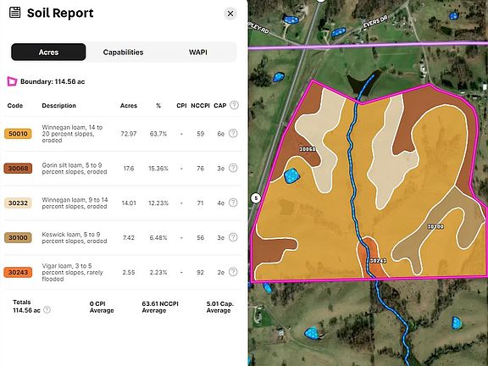This screenshot has height=366, width=488.
Task: Switch to the WAPI tab
Action: tap(198, 52)
